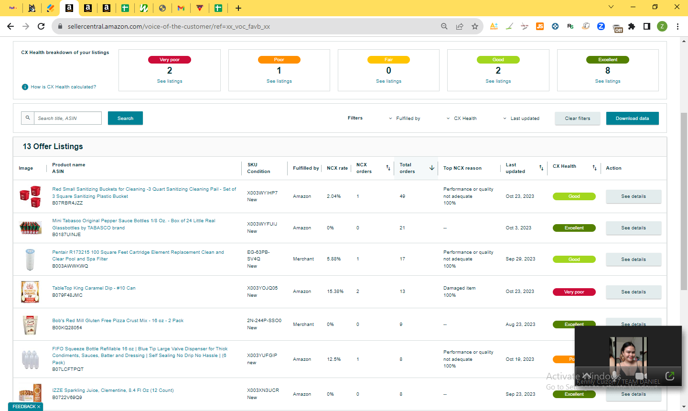See listings under Poor
This screenshot has width=688, height=411.
[x=279, y=81]
